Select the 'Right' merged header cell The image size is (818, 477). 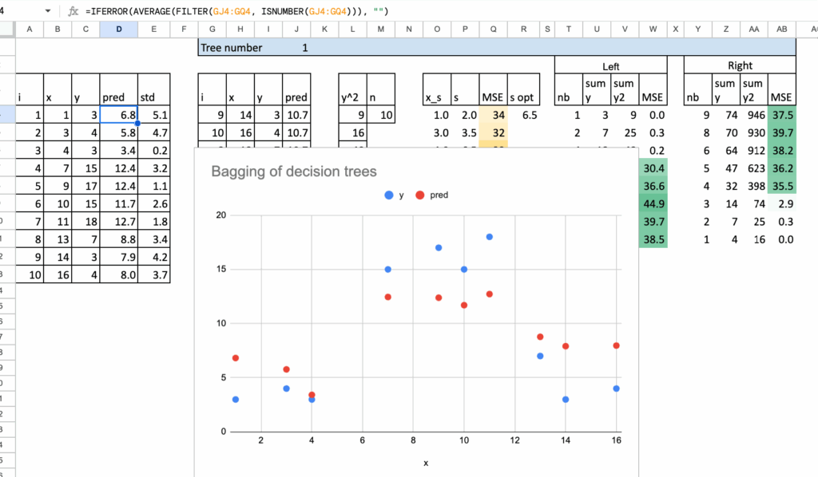(x=740, y=66)
